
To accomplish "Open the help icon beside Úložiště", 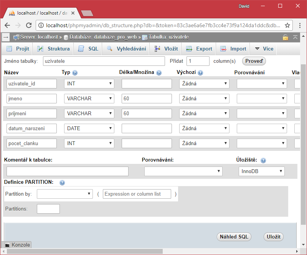I will [x=263, y=160].
